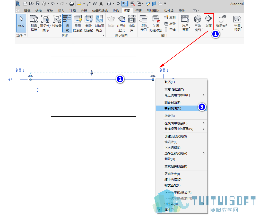
Task: Open the 过滤器 filters tool
Action: pyautogui.click(x=57, y=21)
